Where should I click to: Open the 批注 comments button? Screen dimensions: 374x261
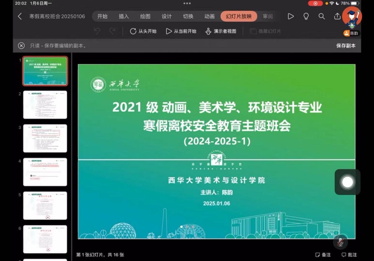[349, 255]
